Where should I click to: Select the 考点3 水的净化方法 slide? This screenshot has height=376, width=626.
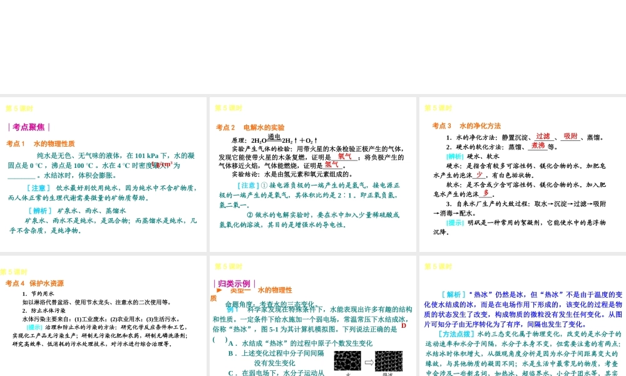click(x=523, y=174)
